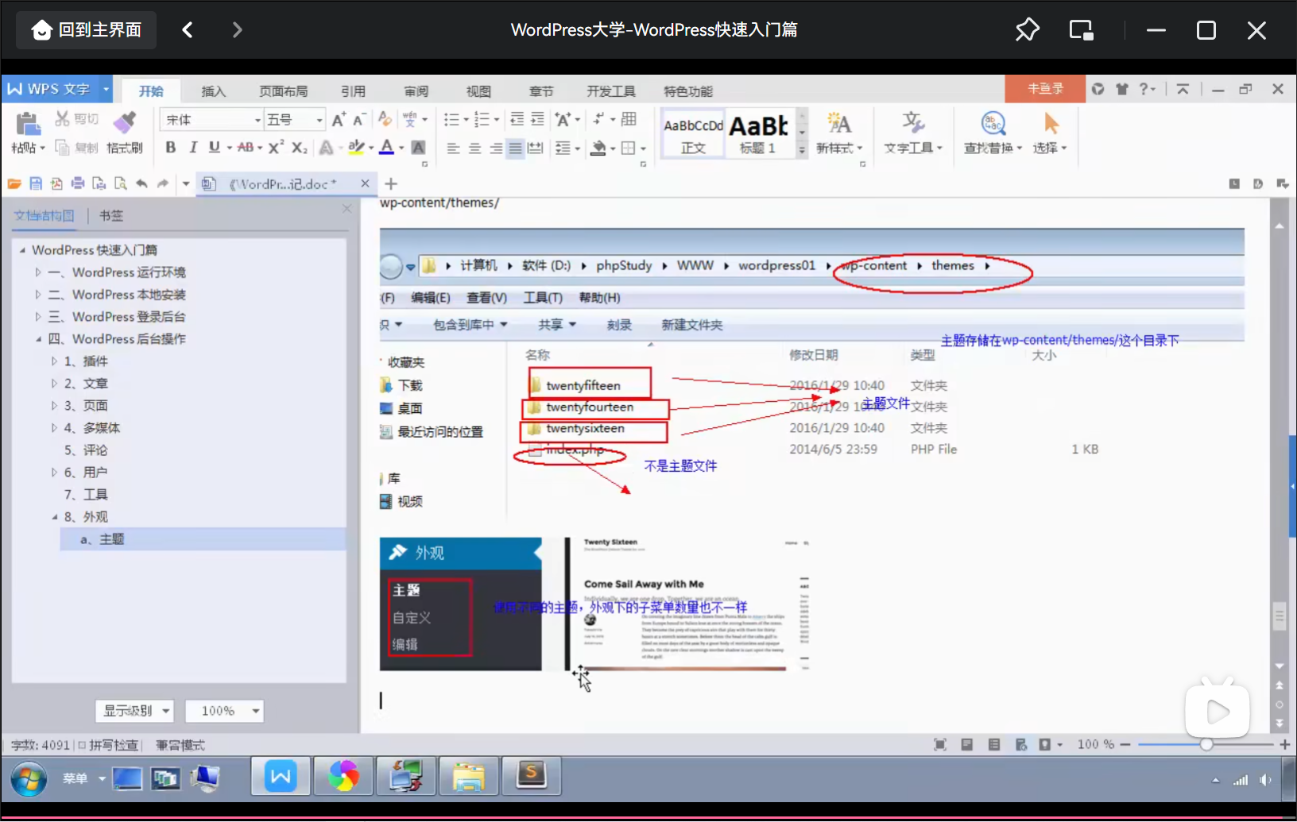This screenshot has width=1297, height=822.
Task: Toggle bold formatting
Action: [x=170, y=148]
